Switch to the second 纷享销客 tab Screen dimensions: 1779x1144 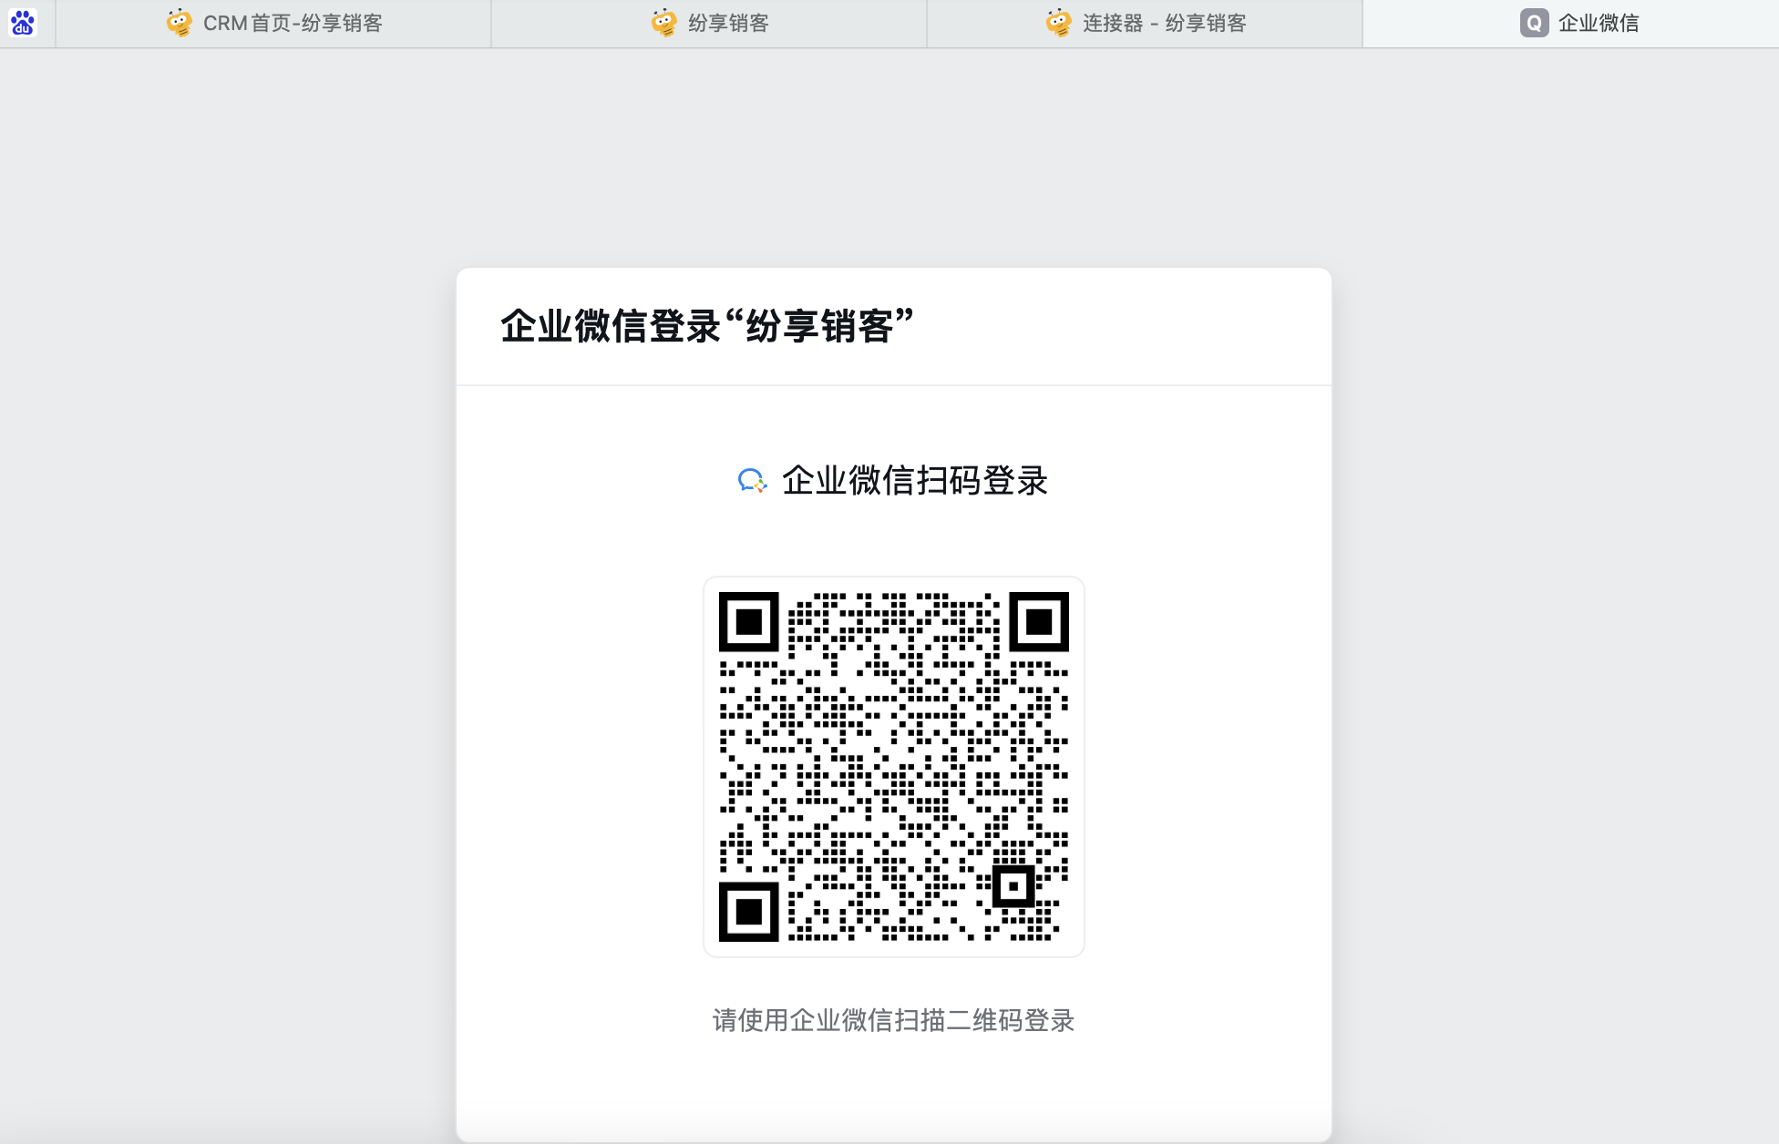coord(709,23)
